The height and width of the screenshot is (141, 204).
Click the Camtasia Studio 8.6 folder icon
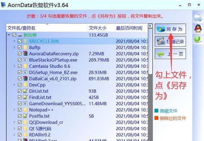25,66
